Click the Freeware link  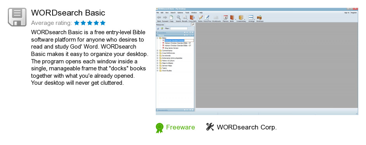click(180, 127)
